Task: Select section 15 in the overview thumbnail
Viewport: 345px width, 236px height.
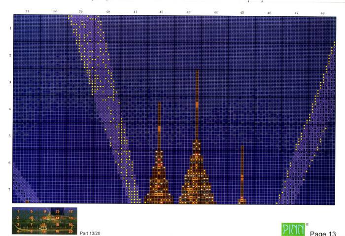Action: (x=57, y=225)
